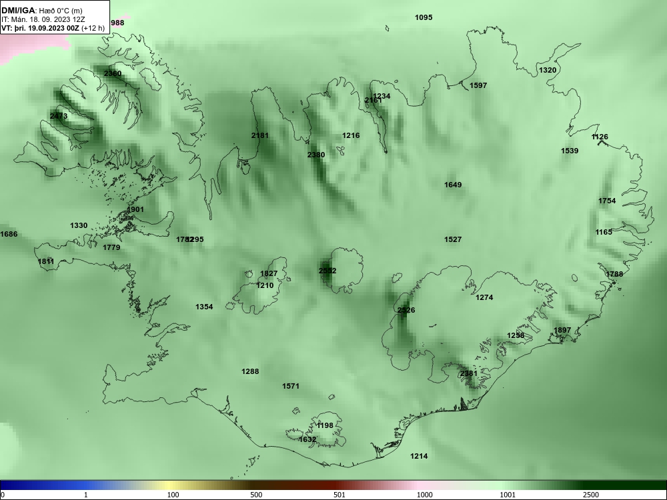This screenshot has width=667, height=500.
Task: Click the 1126 value on the east coast
Action: tap(600, 137)
